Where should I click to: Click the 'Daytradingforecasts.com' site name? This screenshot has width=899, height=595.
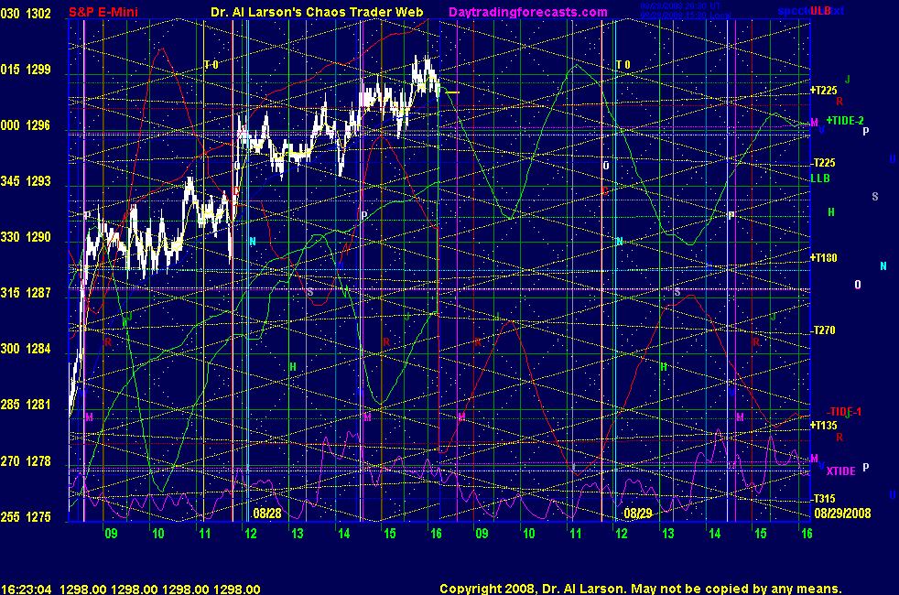click(528, 12)
